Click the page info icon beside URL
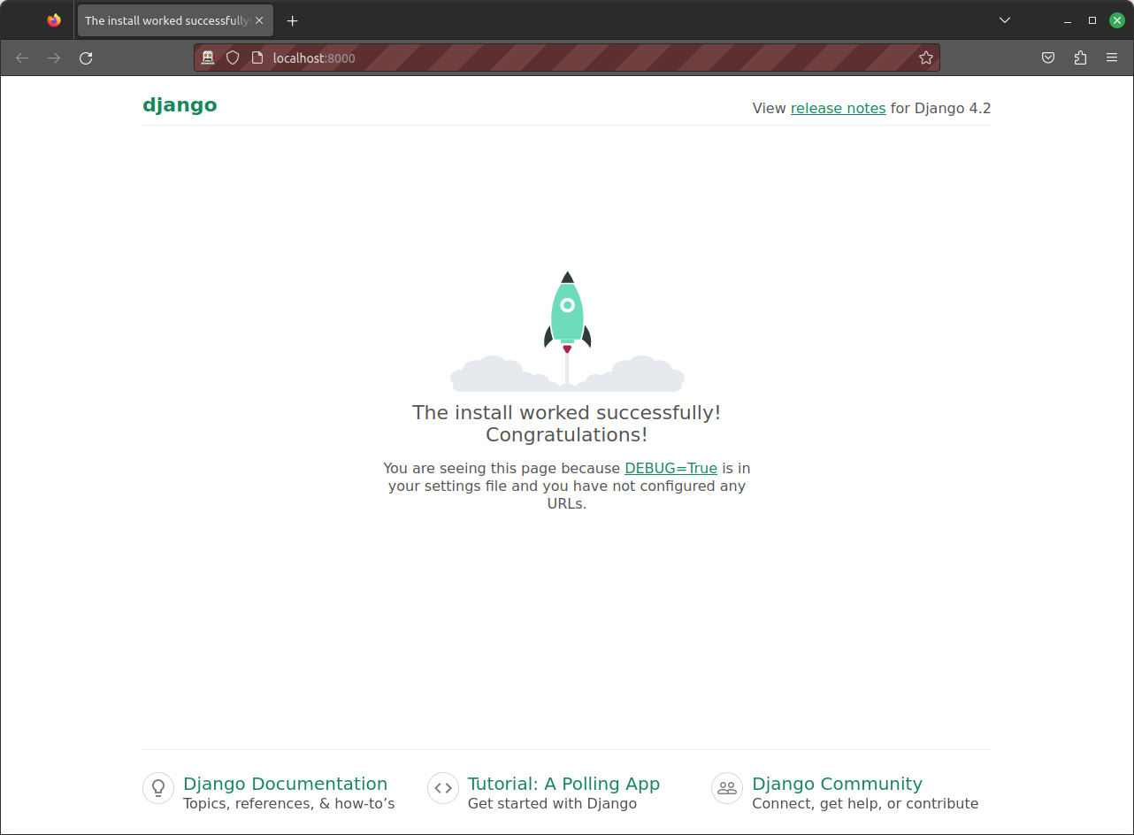The image size is (1134, 835). [257, 58]
